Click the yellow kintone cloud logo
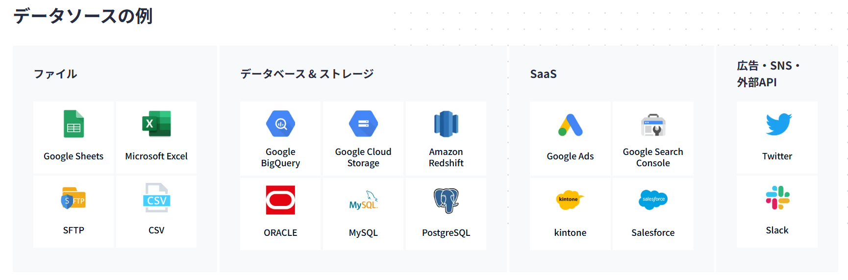 570,200
